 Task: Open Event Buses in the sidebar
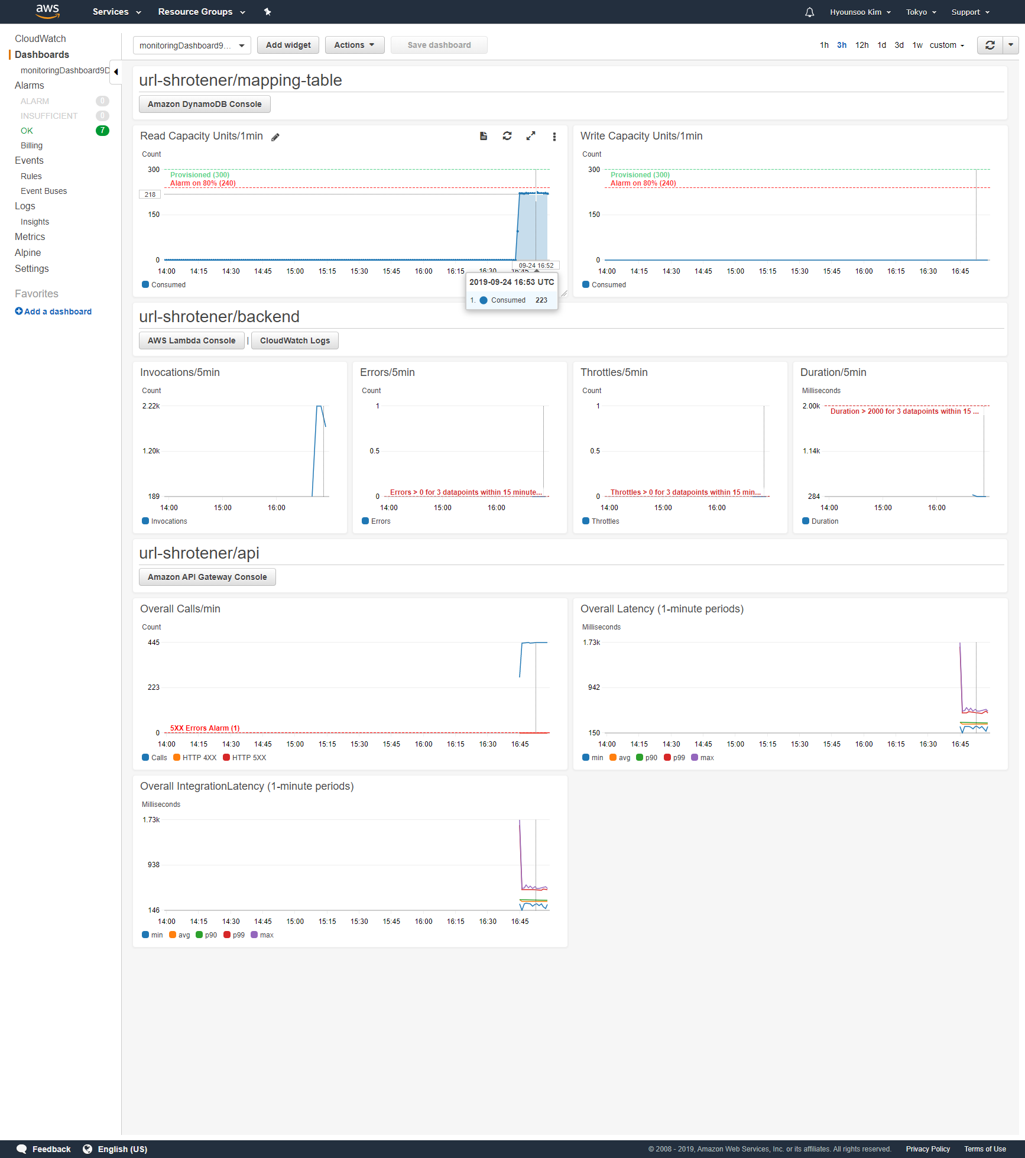(44, 191)
